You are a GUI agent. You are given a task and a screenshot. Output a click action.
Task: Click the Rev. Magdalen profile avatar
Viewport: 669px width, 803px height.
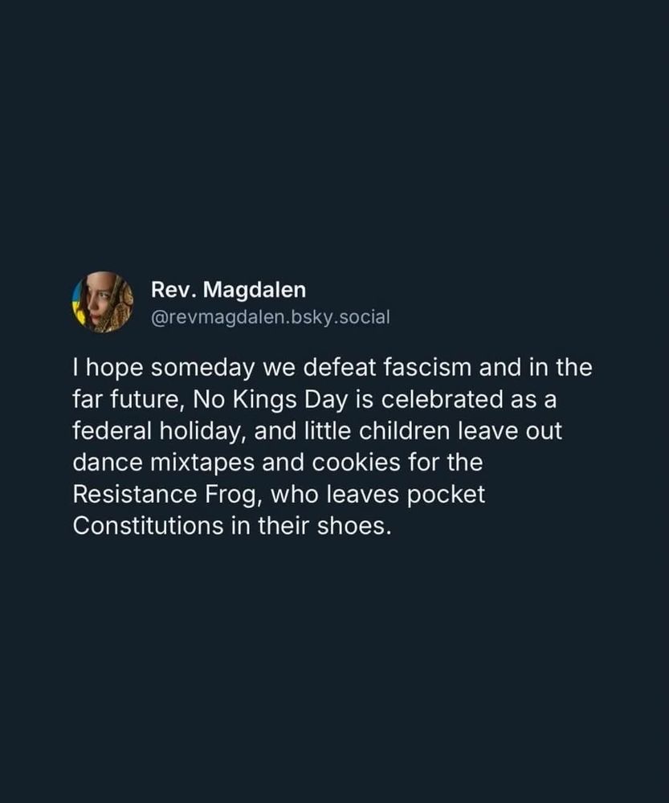[103, 302]
